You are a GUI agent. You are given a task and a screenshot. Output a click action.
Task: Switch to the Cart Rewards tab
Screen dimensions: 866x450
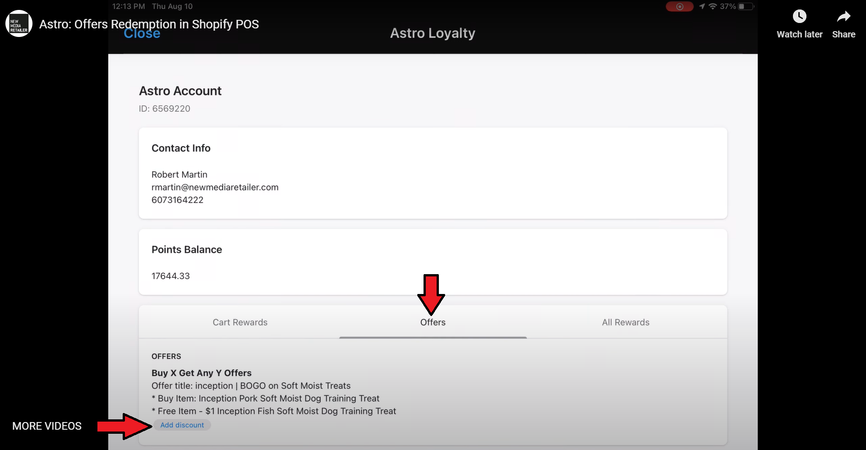click(240, 322)
